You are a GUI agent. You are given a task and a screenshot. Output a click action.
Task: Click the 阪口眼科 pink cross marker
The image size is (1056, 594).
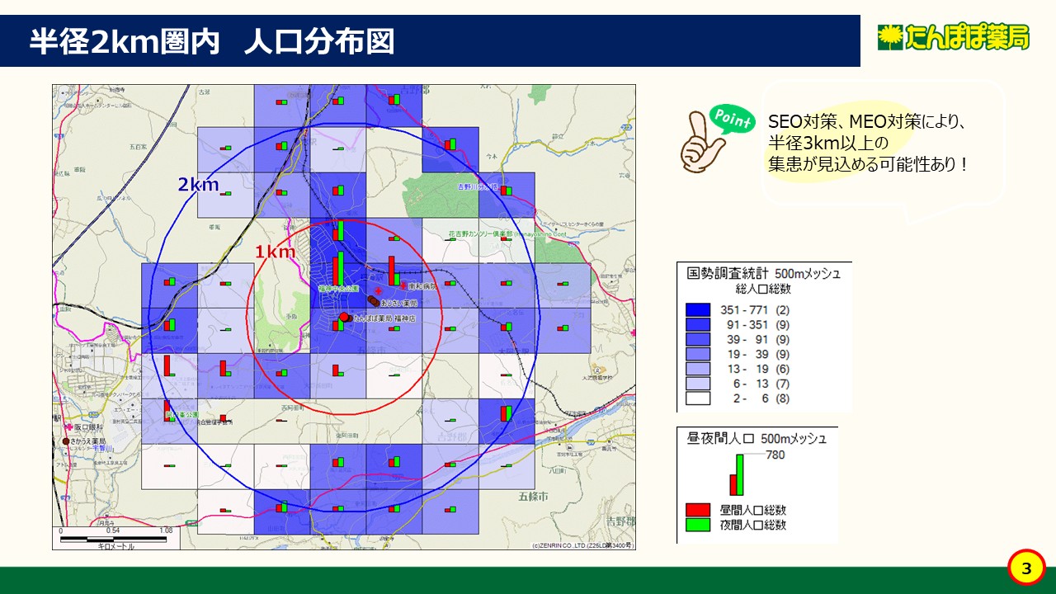point(67,428)
